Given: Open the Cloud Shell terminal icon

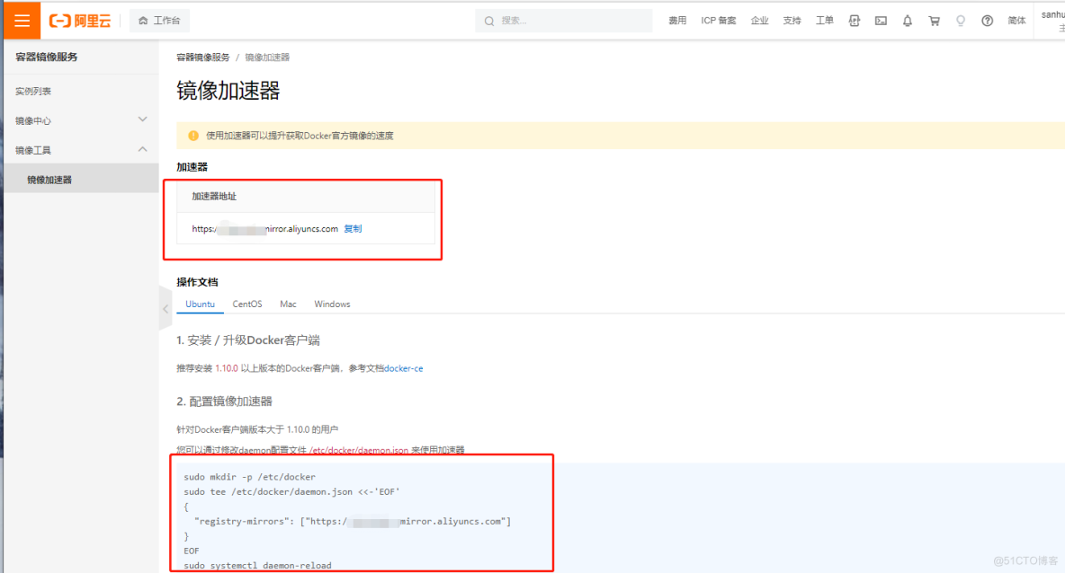Looking at the screenshot, I should [x=881, y=21].
